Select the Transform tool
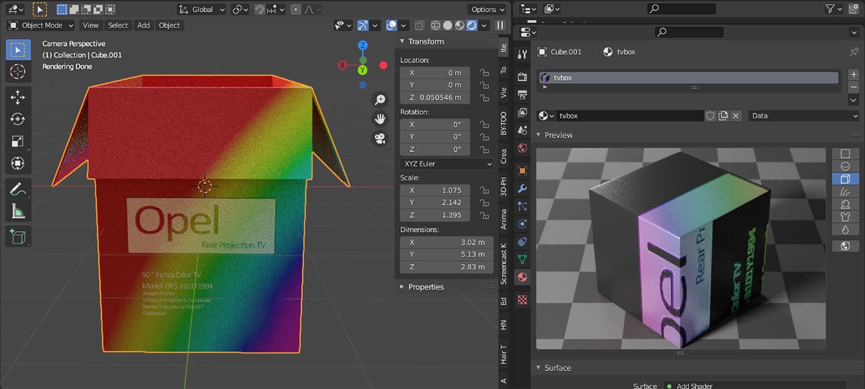The height and width of the screenshot is (389, 865). tap(18, 163)
